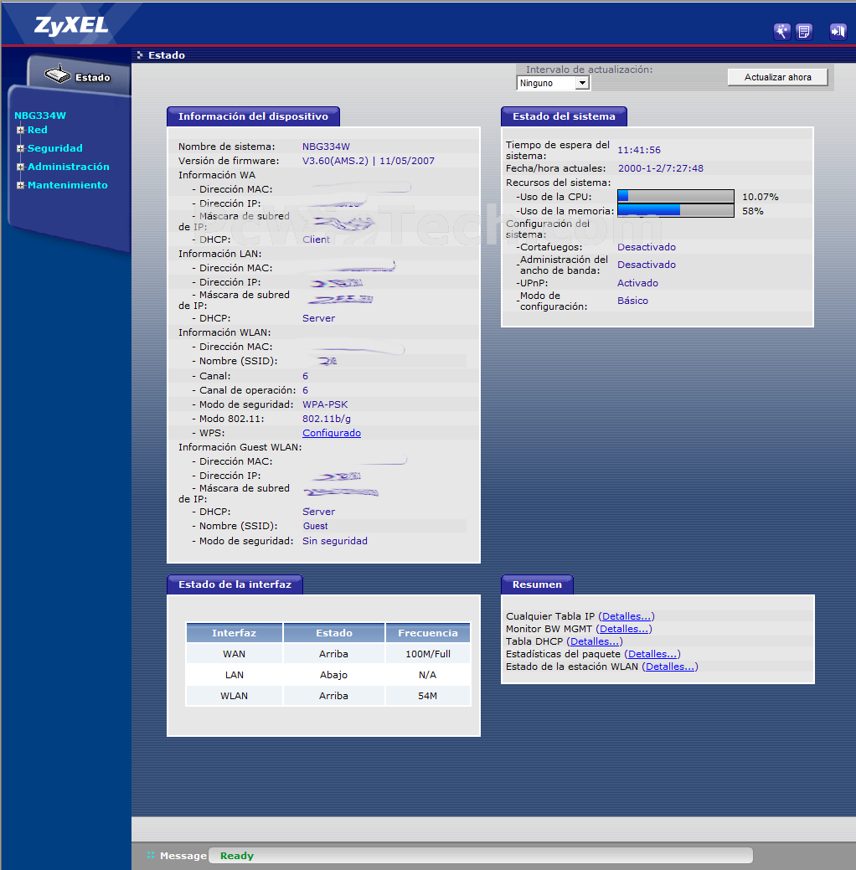
Task: Open Monitor BW MGMT Detalles link
Action: 624,629
